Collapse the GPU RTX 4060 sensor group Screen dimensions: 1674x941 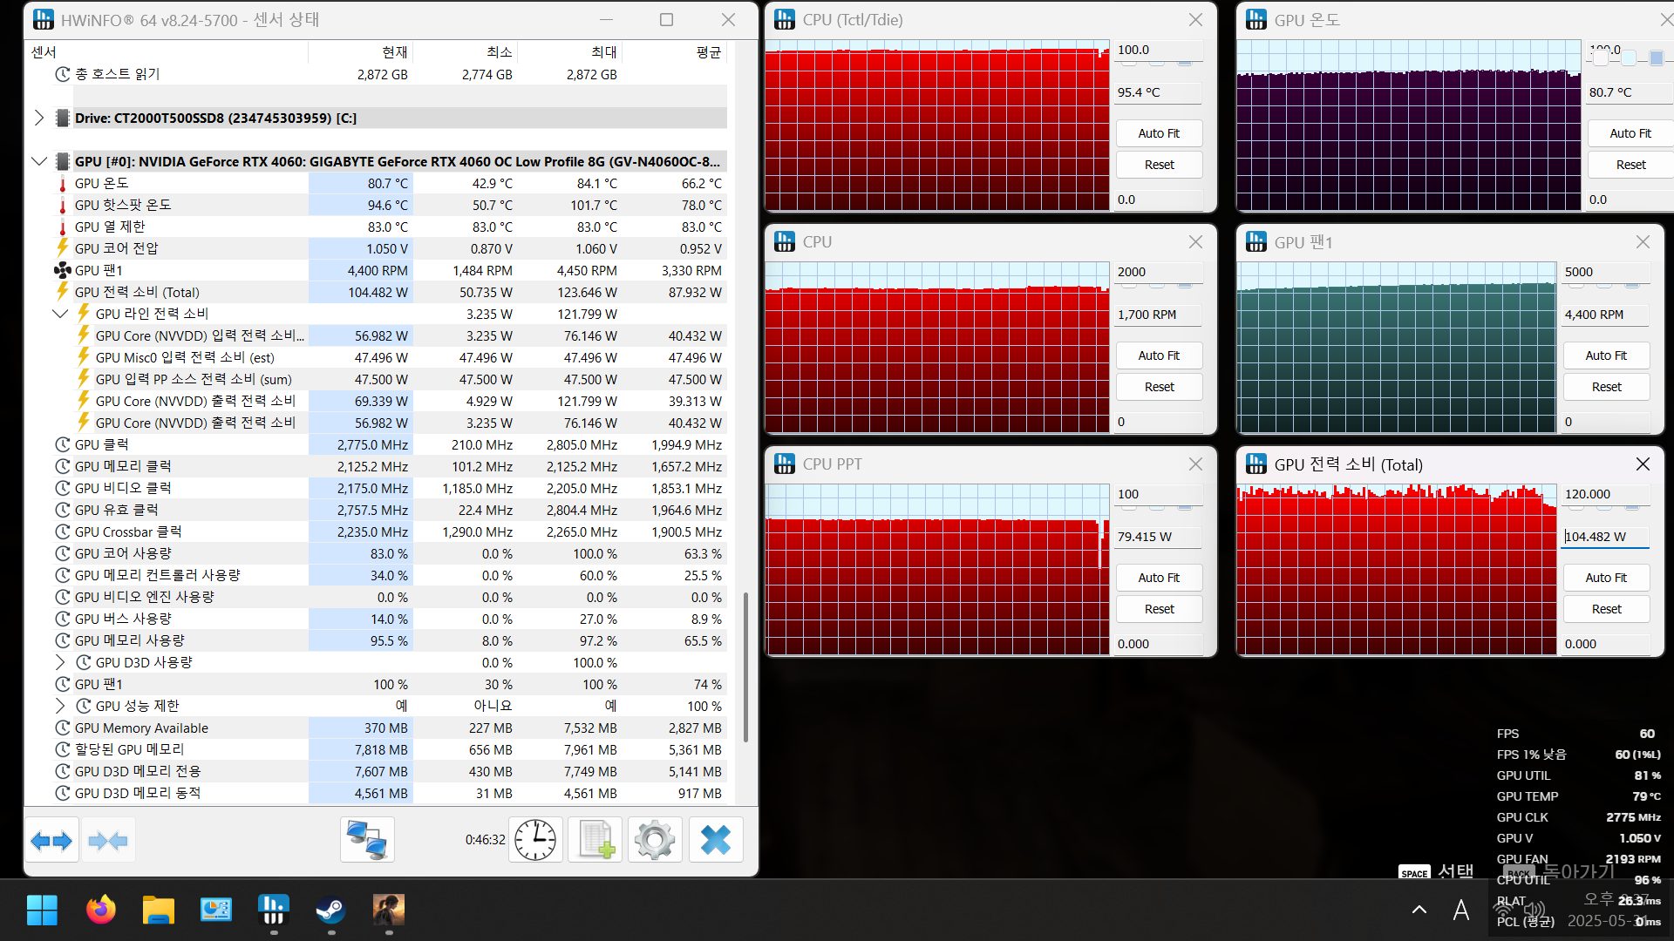39,161
